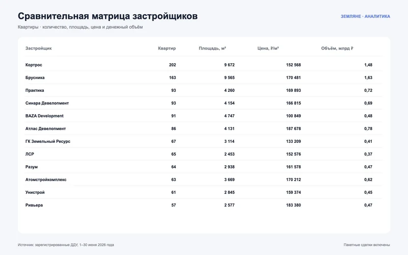Click the 'Застройщик' column header

[39, 48]
